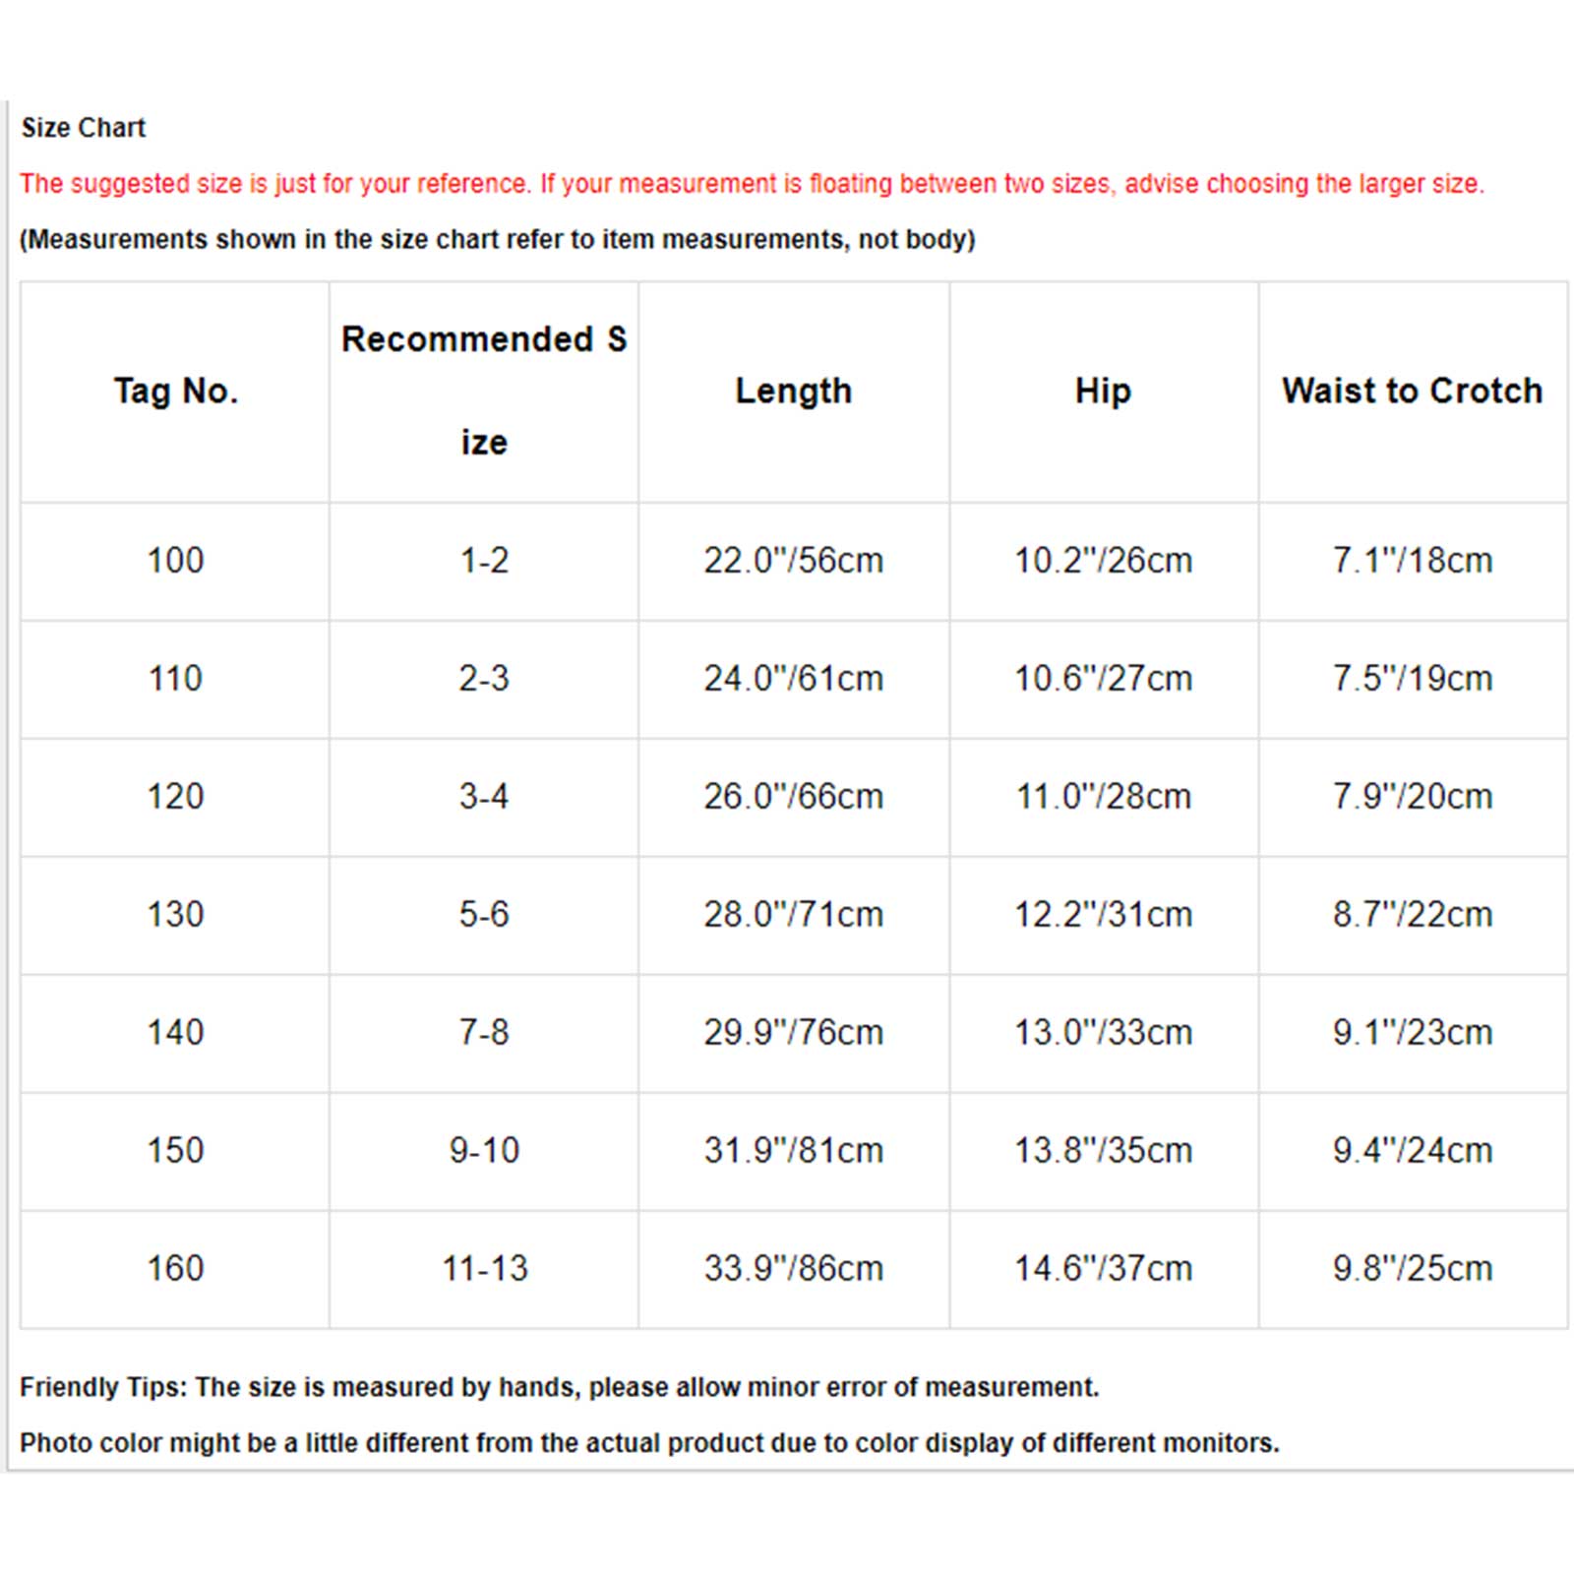Select the red suggested size notice text
The width and height of the screenshot is (1574, 1574).
point(753,184)
